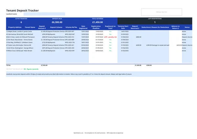Click 'Deposit returned' status for David Thompson
The height and width of the screenshot is (139, 197).
[x=187, y=37]
